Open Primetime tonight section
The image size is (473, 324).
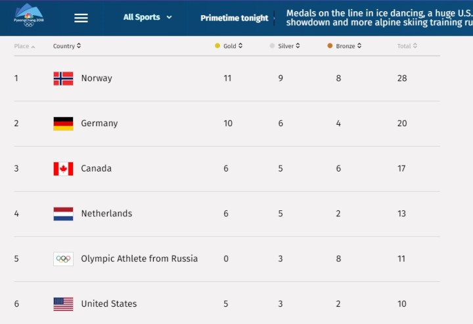coord(235,18)
